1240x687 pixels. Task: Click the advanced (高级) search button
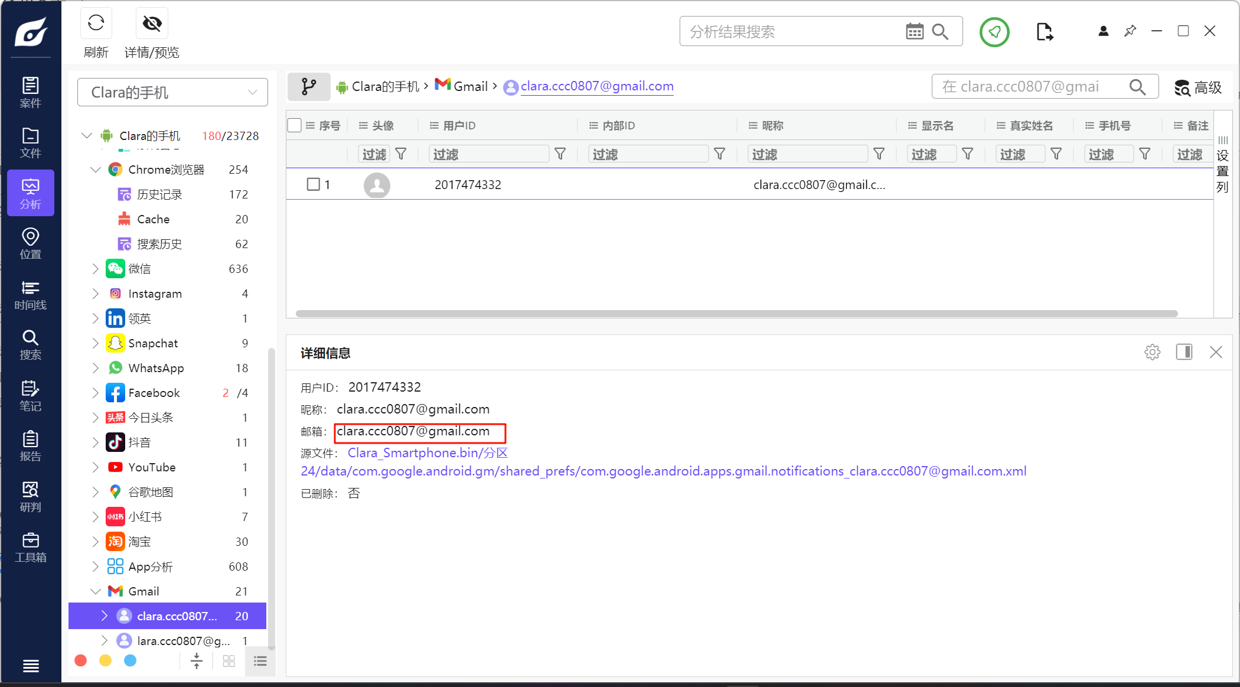[1197, 87]
